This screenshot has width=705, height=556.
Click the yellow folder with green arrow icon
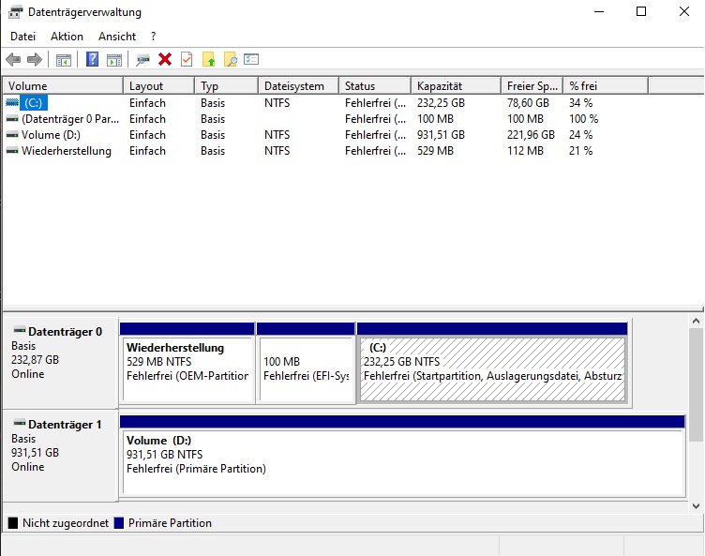(x=209, y=59)
